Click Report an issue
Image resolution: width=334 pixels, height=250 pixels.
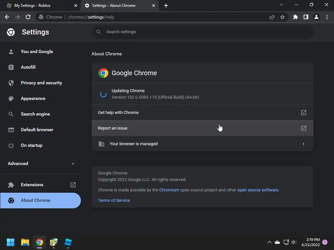pos(202,128)
